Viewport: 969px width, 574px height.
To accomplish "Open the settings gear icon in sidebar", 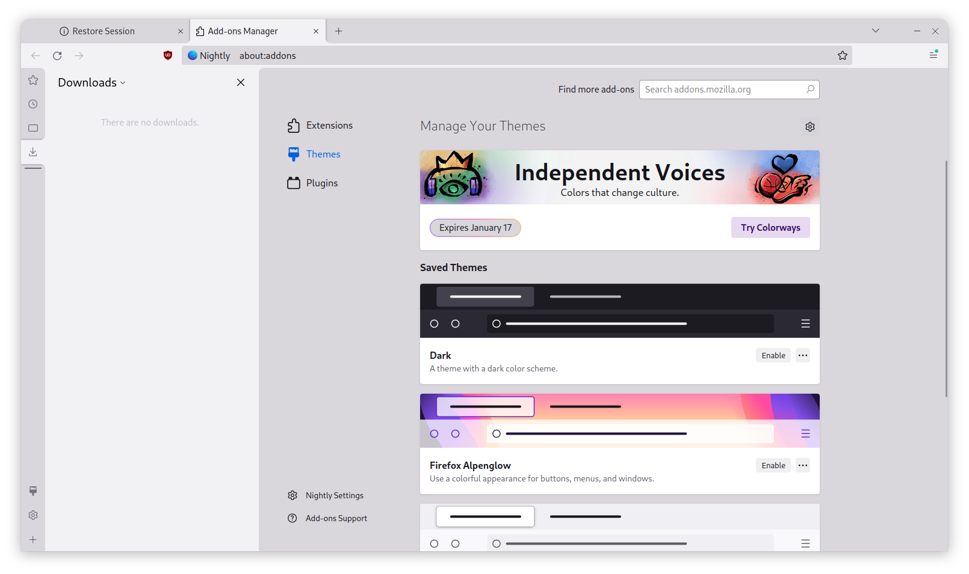I will (x=33, y=515).
